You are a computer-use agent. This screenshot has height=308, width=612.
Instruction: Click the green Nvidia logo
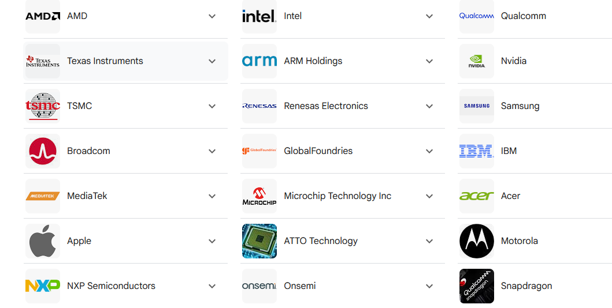[x=477, y=61]
